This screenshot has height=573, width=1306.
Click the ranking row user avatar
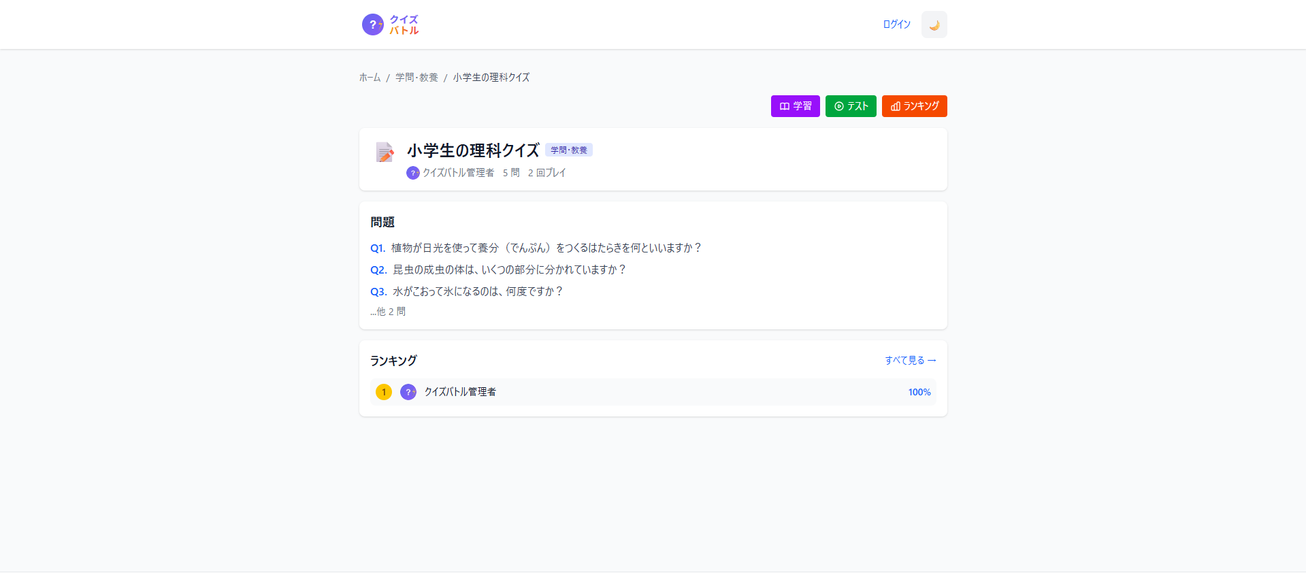(x=408, y=392)
